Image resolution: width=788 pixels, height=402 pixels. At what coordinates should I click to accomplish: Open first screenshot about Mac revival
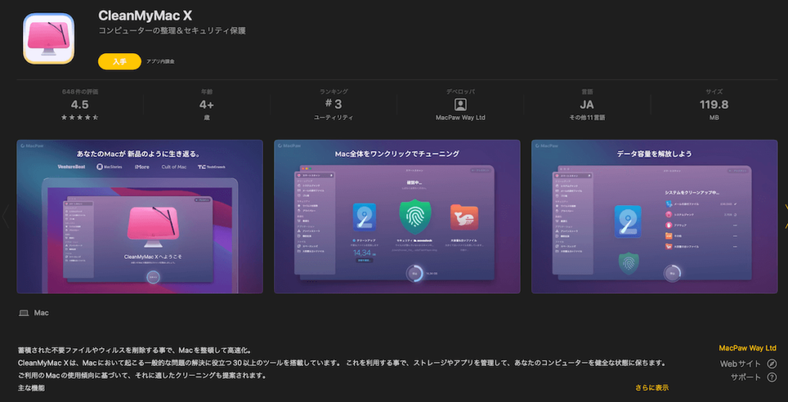pos(140,216)
